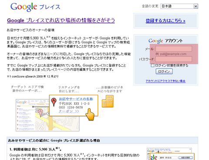Click the お店やサービスの名称 link
Screen dimensions: 209x160
[x=76, y=99]
